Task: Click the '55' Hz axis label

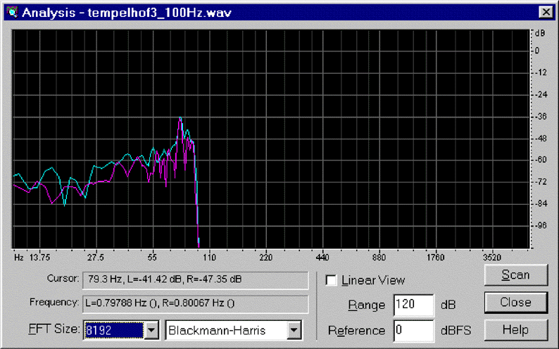Action: tap(153, 258)
